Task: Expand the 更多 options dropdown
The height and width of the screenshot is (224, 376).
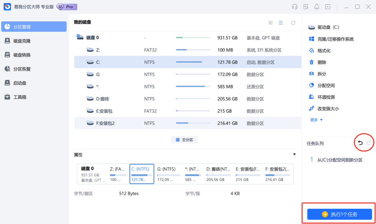Action: tap(316, 120)
